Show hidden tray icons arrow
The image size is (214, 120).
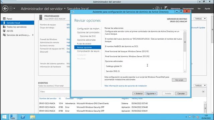(186, 117)
